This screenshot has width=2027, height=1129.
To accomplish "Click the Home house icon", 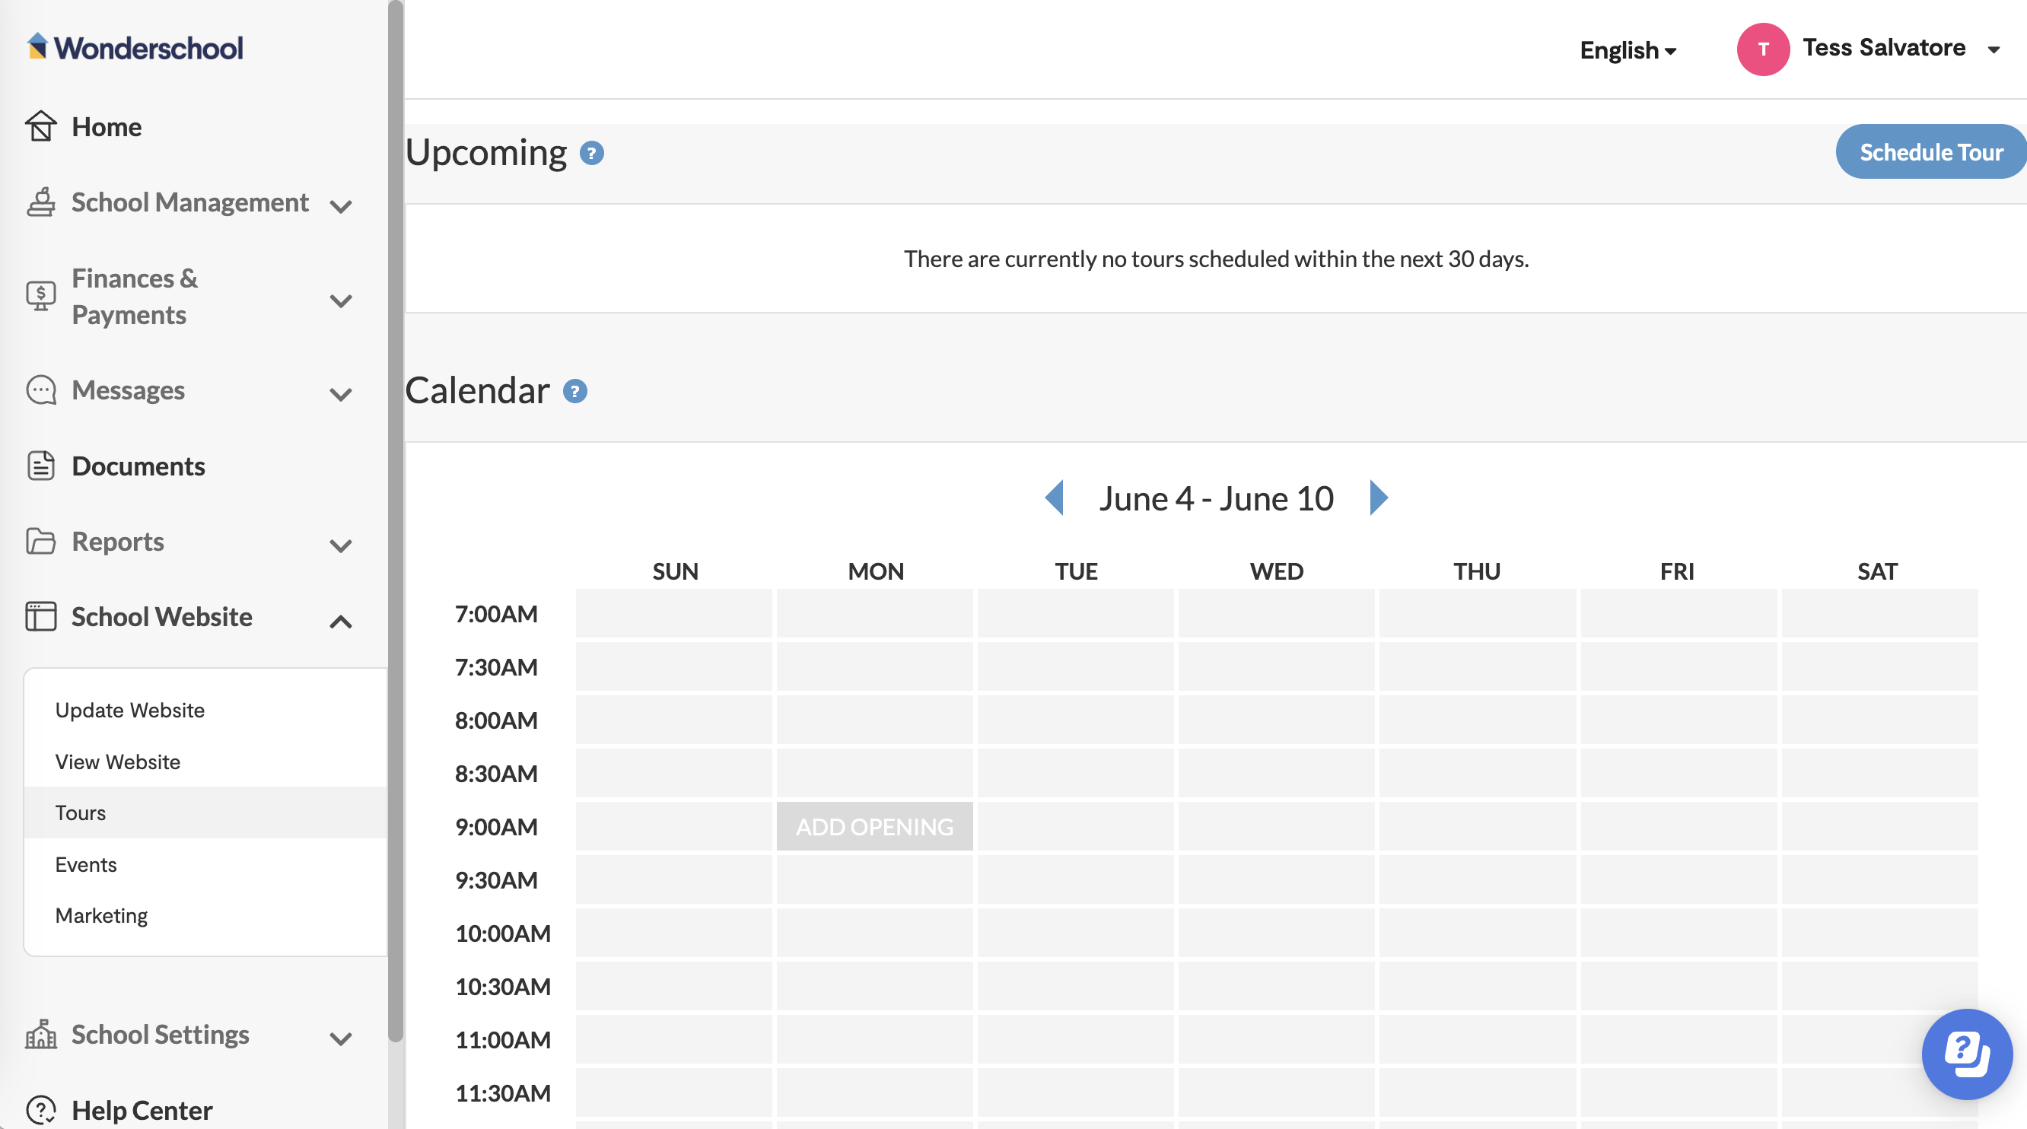I will (x=41, y=126).
